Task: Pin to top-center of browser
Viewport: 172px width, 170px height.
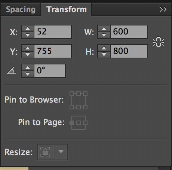Action: pyautogui.click(x=79, y=94)
